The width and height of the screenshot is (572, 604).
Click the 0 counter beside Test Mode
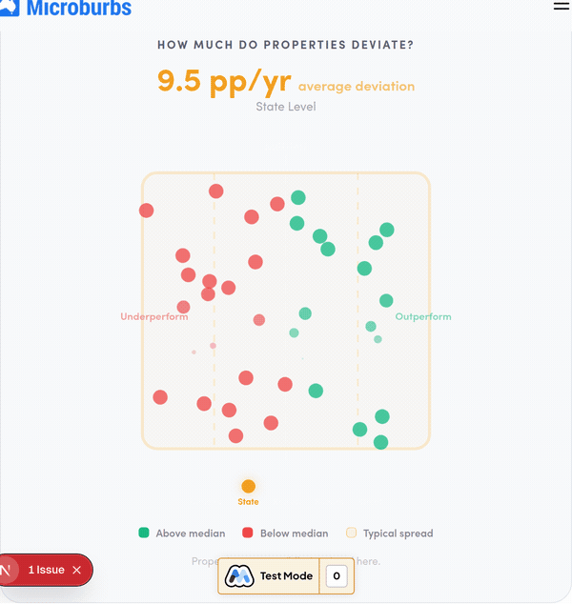pyautogui.click(x=337, y=576)
